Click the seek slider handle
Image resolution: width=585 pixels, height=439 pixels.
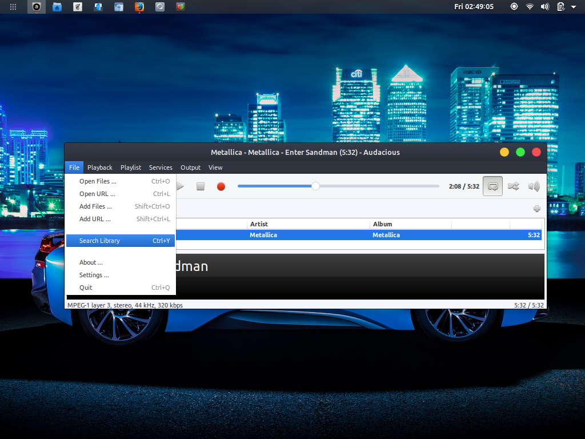[315, 186]
